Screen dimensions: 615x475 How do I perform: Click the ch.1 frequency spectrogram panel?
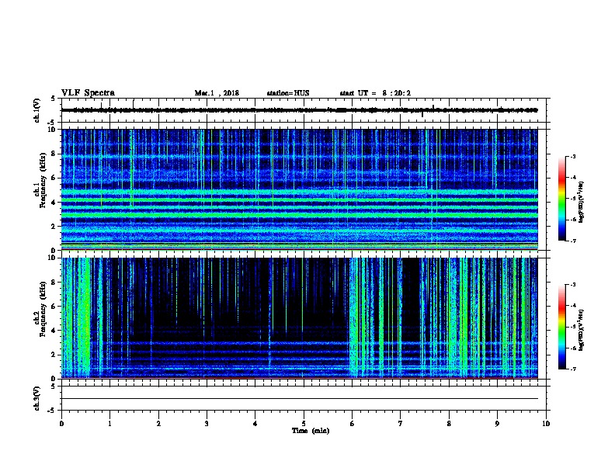[300, 189]
